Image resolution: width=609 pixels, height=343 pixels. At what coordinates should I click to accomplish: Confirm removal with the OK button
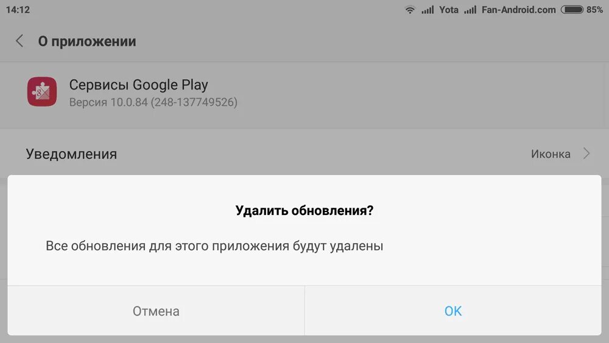[453, 311]
